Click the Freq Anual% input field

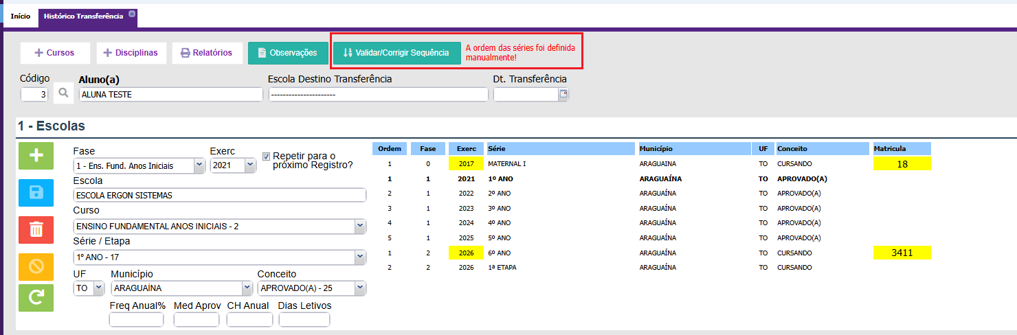click(136, 320)
